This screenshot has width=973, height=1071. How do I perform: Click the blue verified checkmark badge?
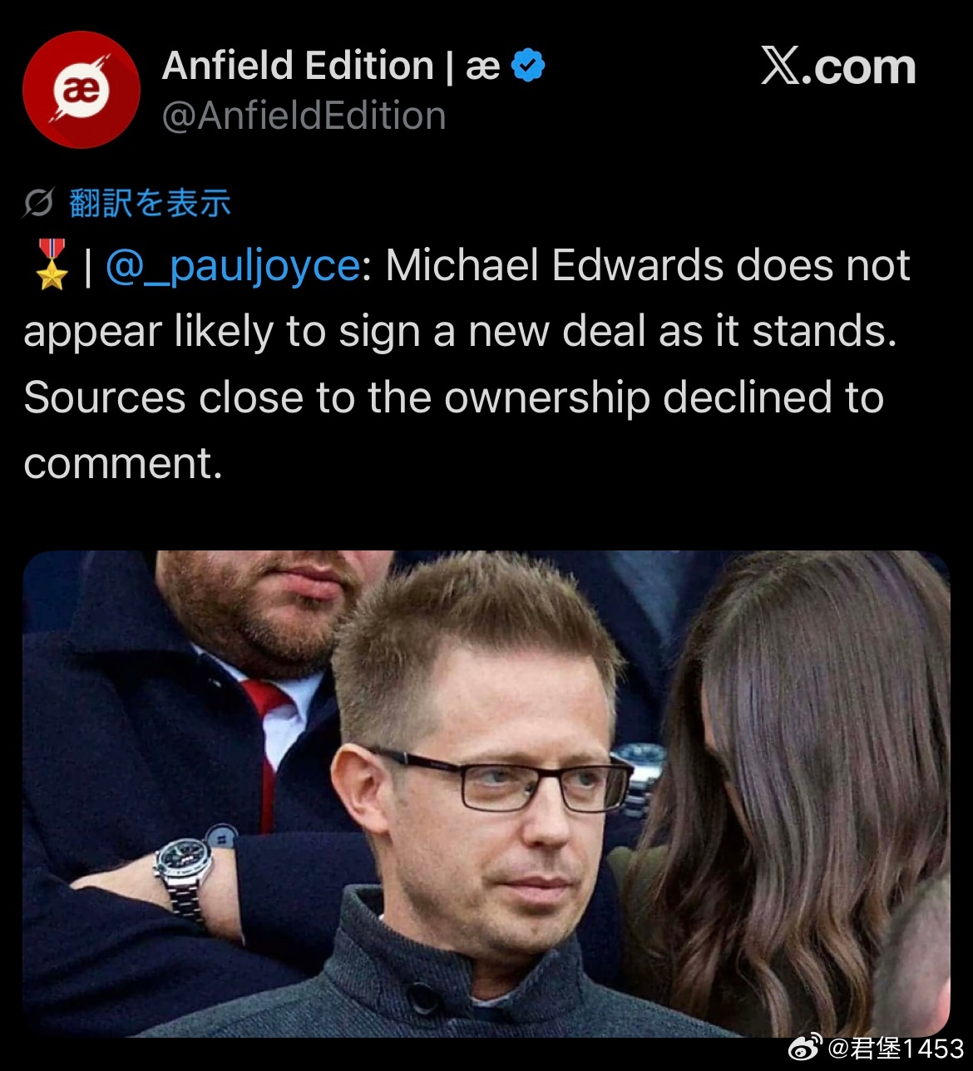pos(528,66)
